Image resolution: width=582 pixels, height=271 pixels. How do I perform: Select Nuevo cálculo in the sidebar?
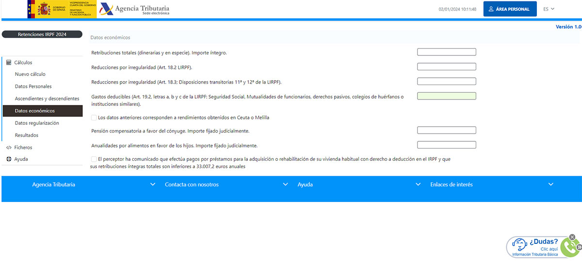(30, 74)
